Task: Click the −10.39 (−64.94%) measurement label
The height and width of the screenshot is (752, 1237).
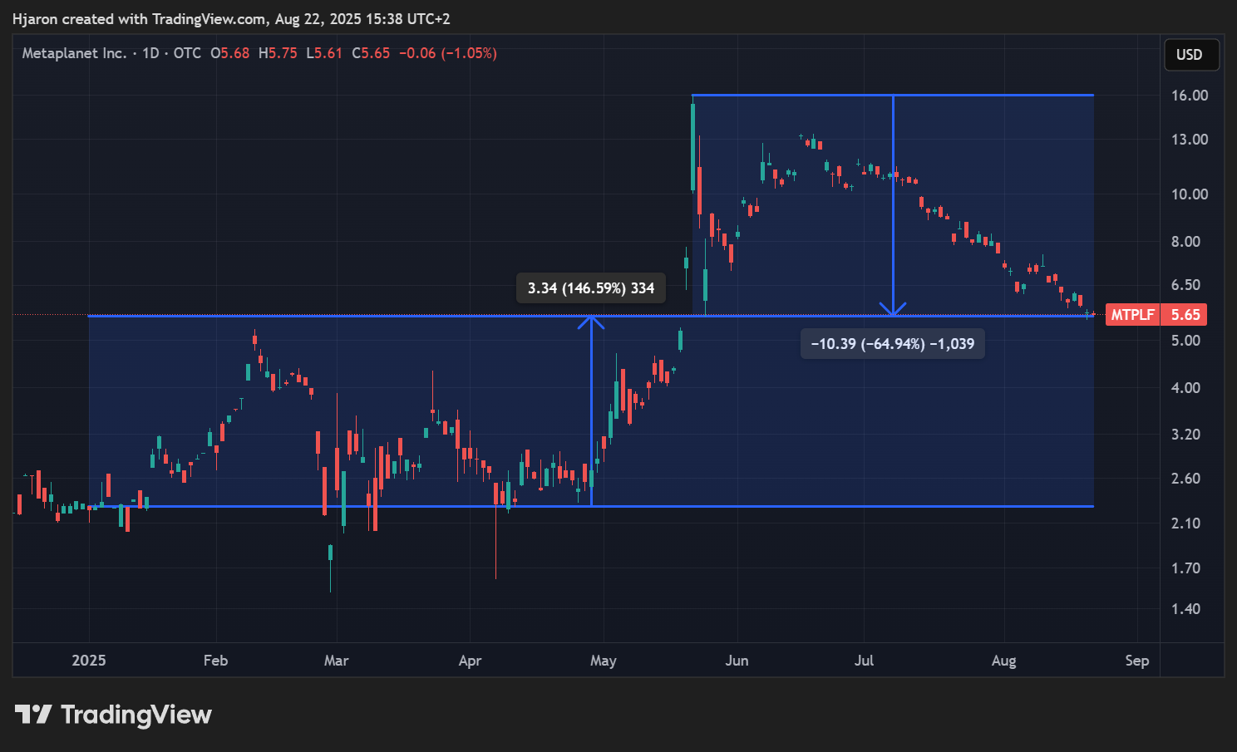Action: pyautogui.click(x=892, y=344)
